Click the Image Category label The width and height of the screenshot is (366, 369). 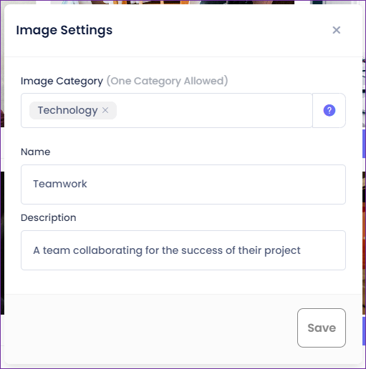click(x=62, y=81)
